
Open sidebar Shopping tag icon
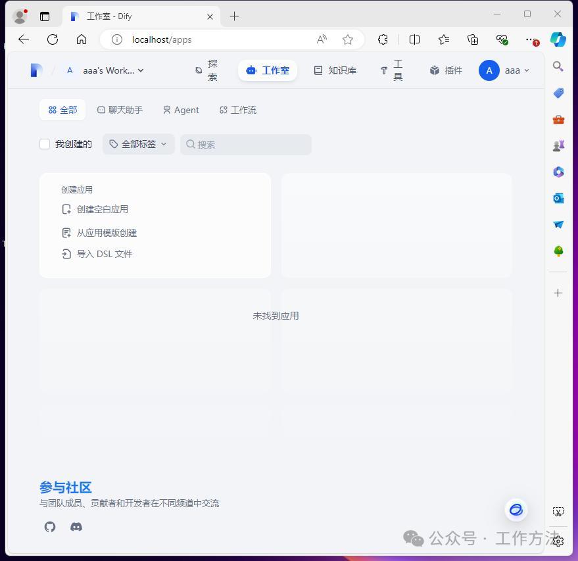(x=558, y=93)
